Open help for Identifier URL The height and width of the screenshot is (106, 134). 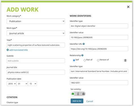[x=84, y=44]
